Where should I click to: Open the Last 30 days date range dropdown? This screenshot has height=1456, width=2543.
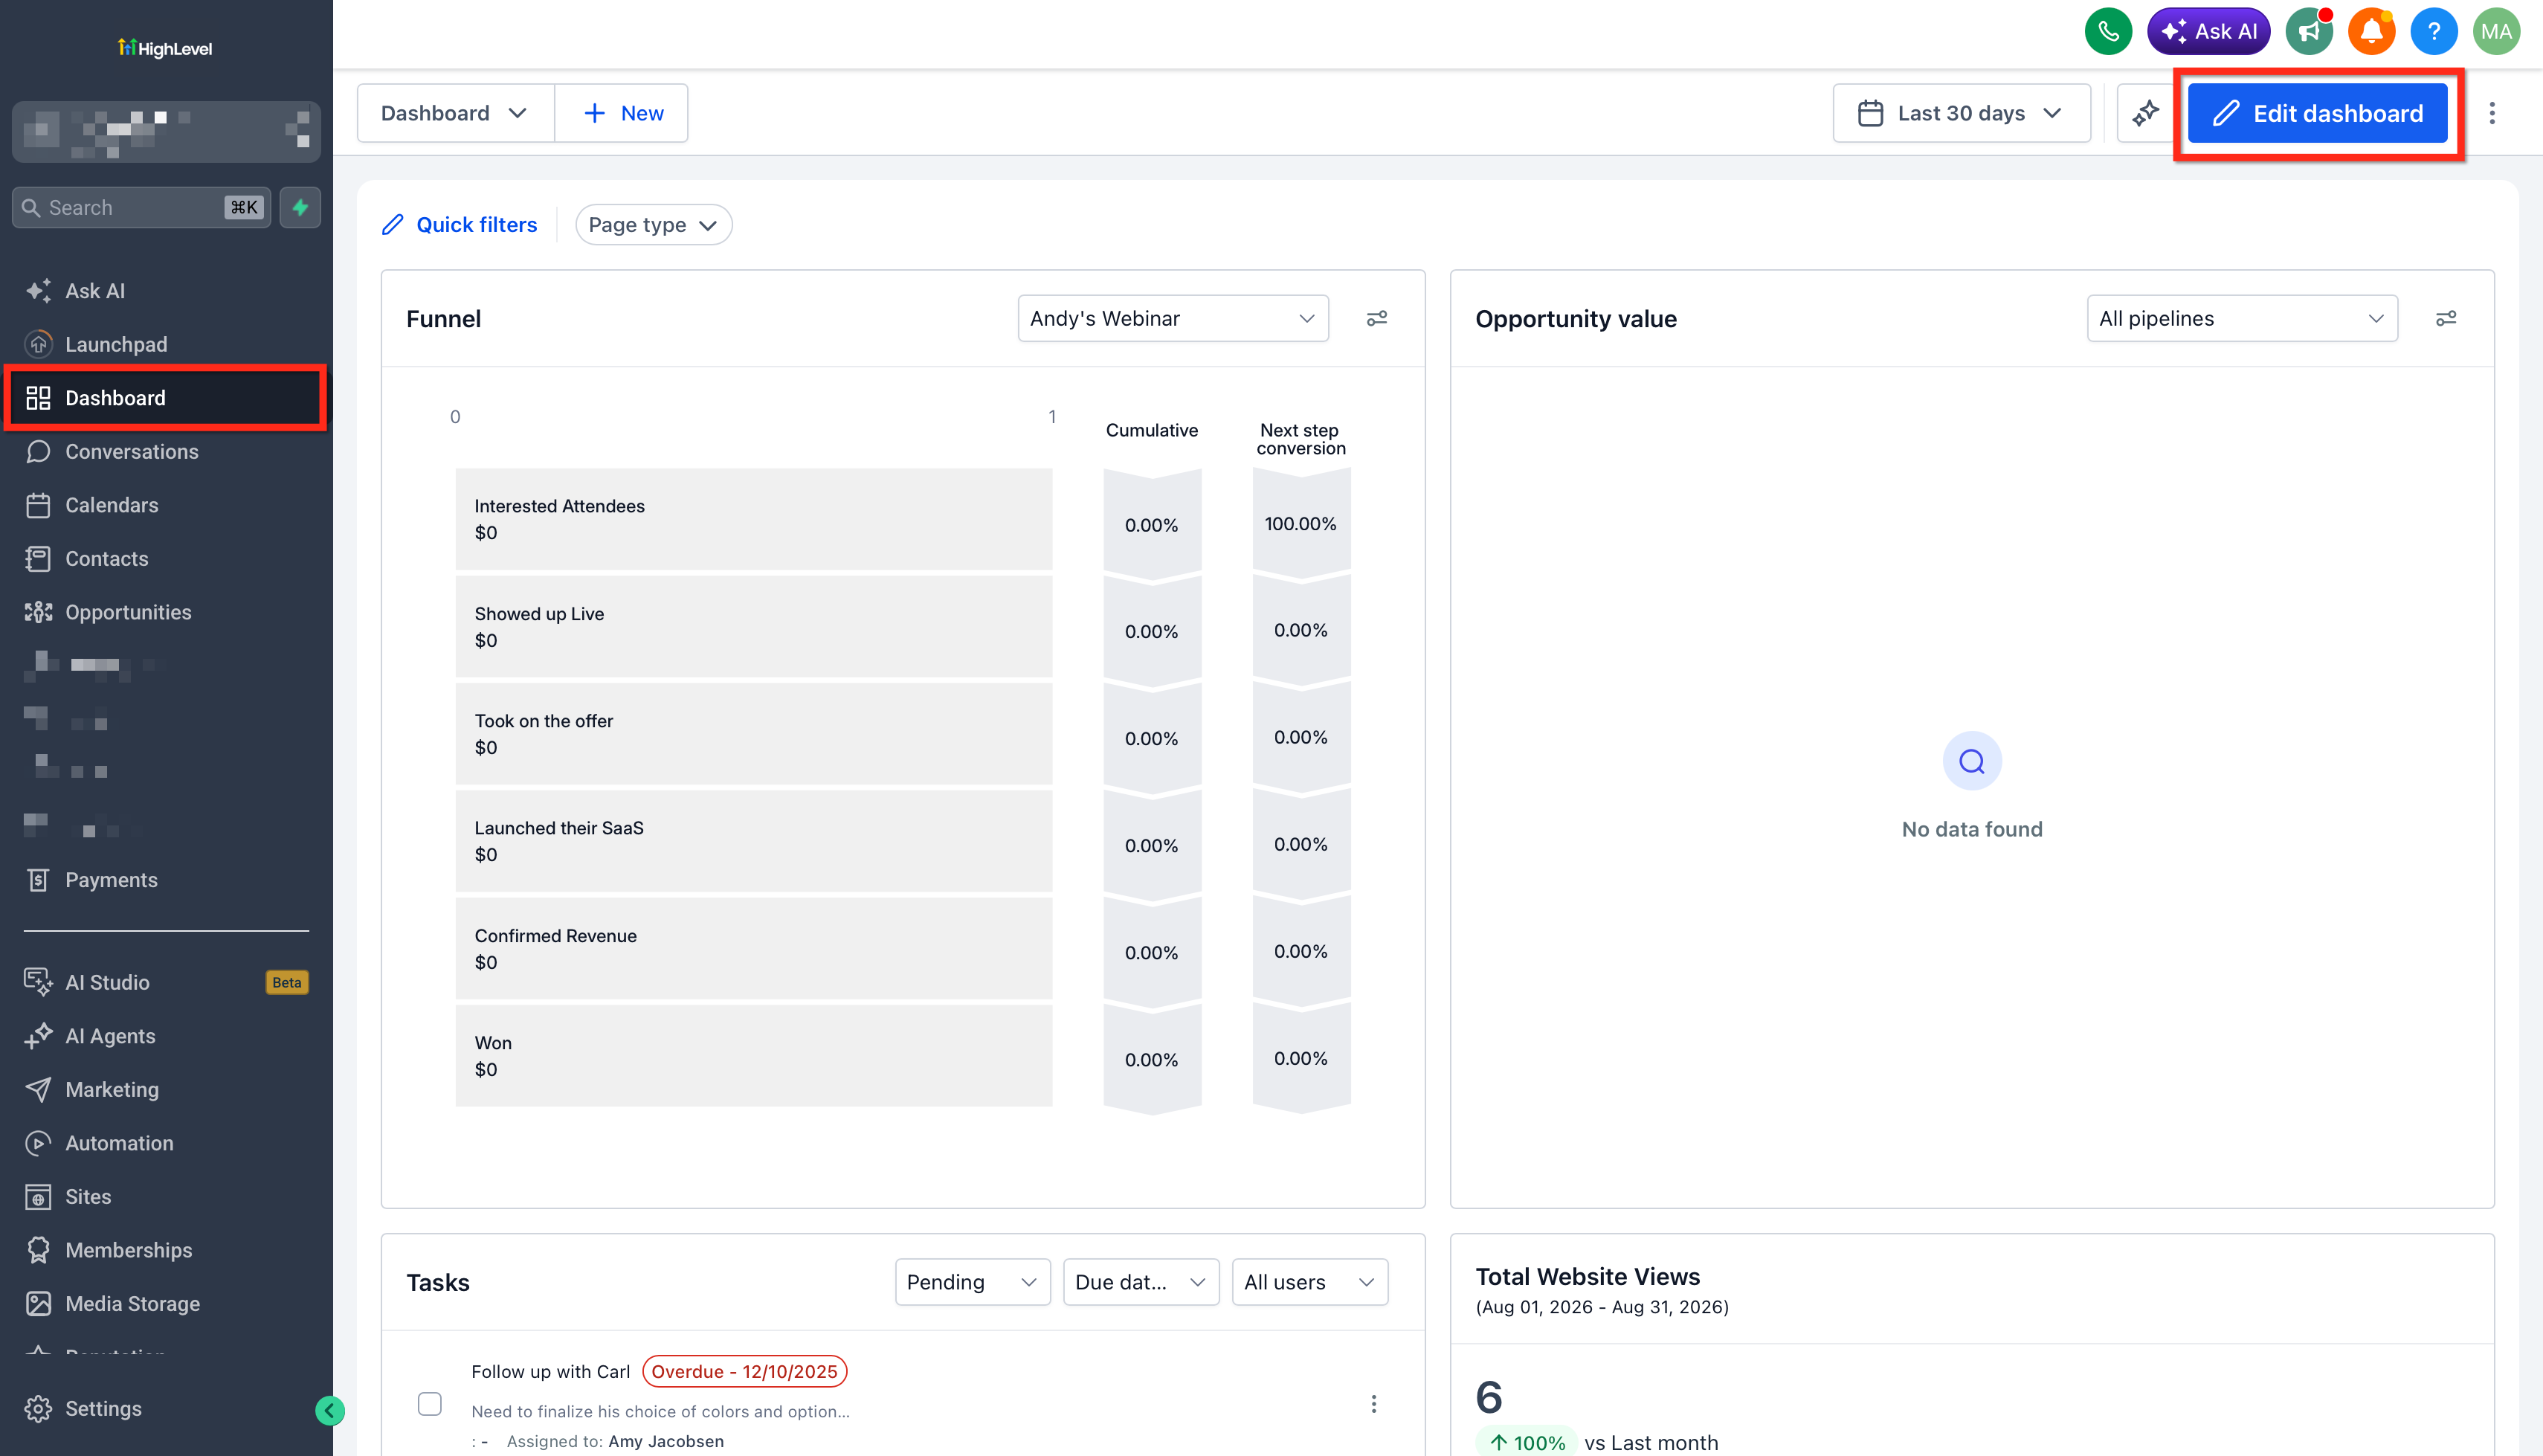point(1960,113)
